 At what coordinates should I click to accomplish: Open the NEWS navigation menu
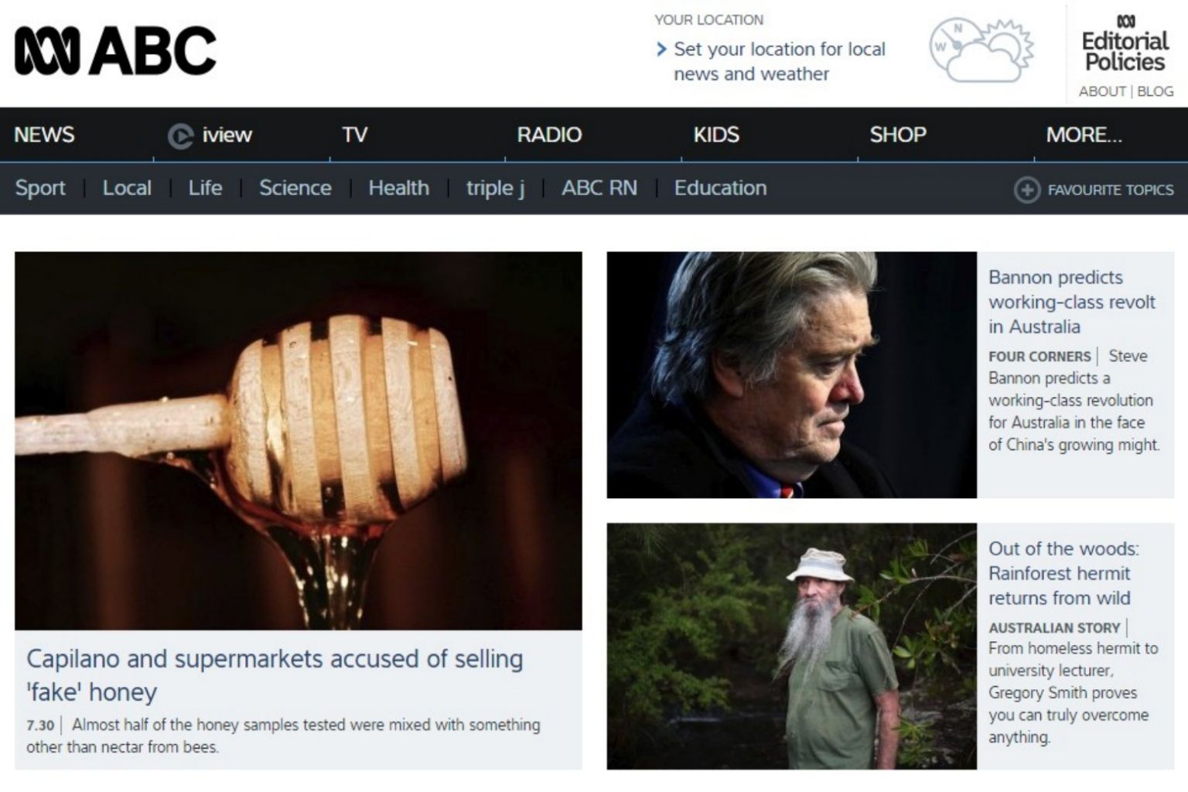click(x=44, y=135)
